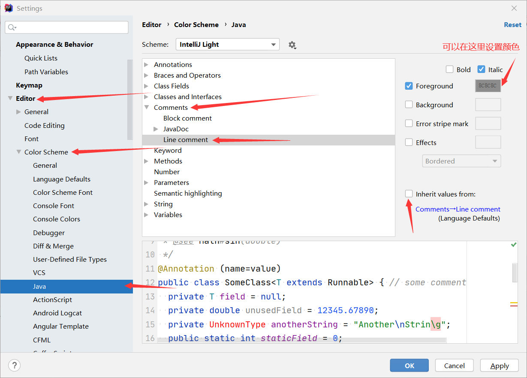Open Font settings page
This screenshot has height=378, width=527.
pos(31,139)
